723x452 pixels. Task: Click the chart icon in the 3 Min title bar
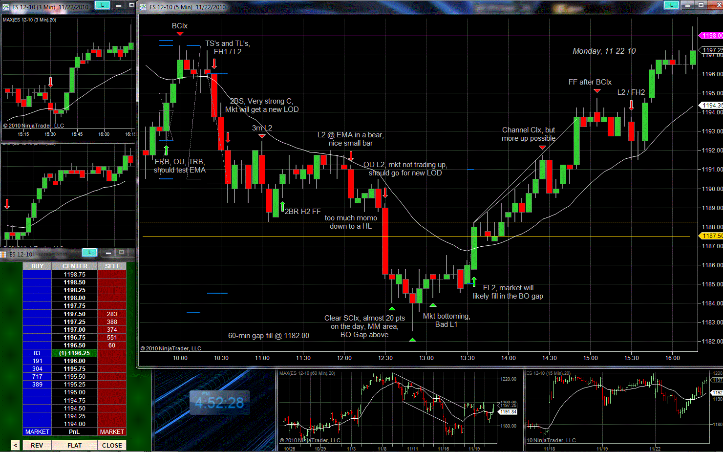click(6, 7)
